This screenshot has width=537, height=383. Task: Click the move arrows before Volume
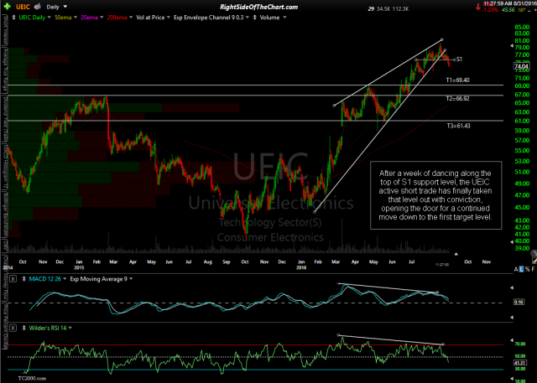[255, 17]
